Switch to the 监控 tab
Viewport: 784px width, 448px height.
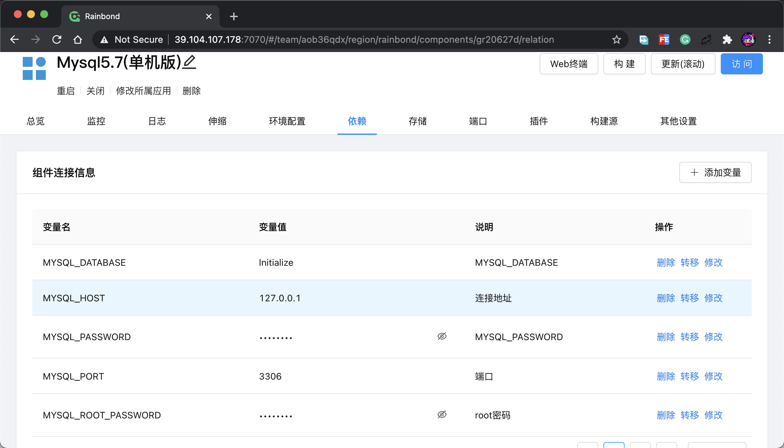point(96,121)
